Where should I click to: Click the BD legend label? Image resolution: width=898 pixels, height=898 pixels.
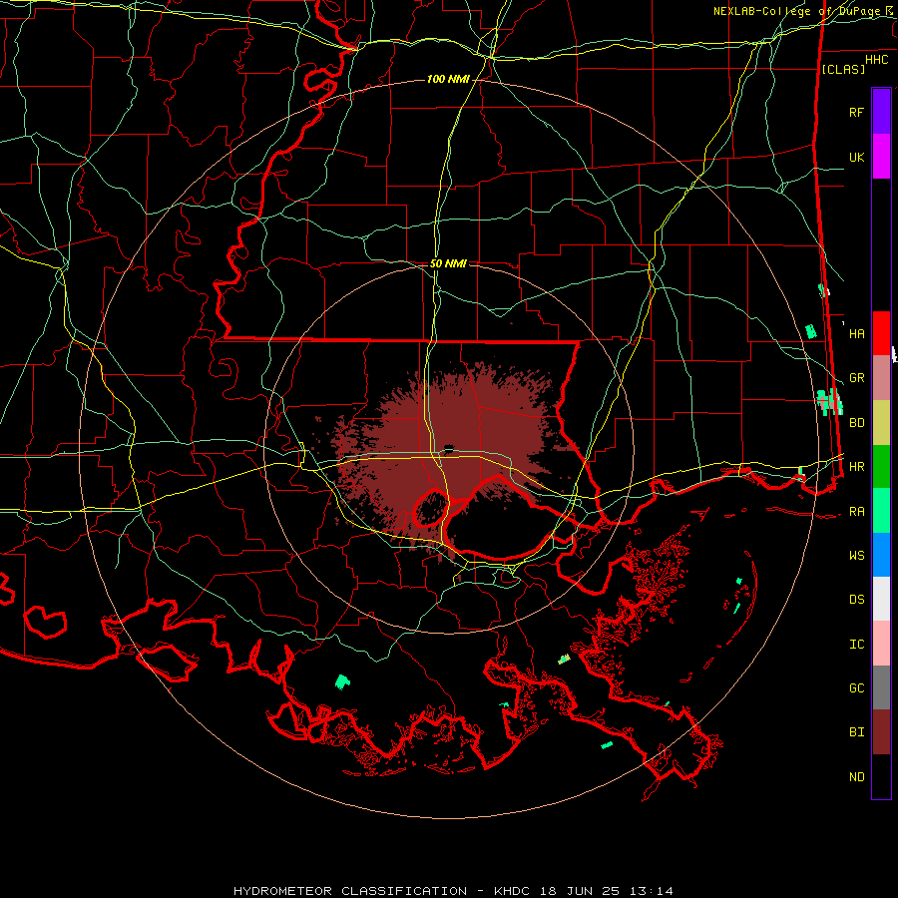856,423
